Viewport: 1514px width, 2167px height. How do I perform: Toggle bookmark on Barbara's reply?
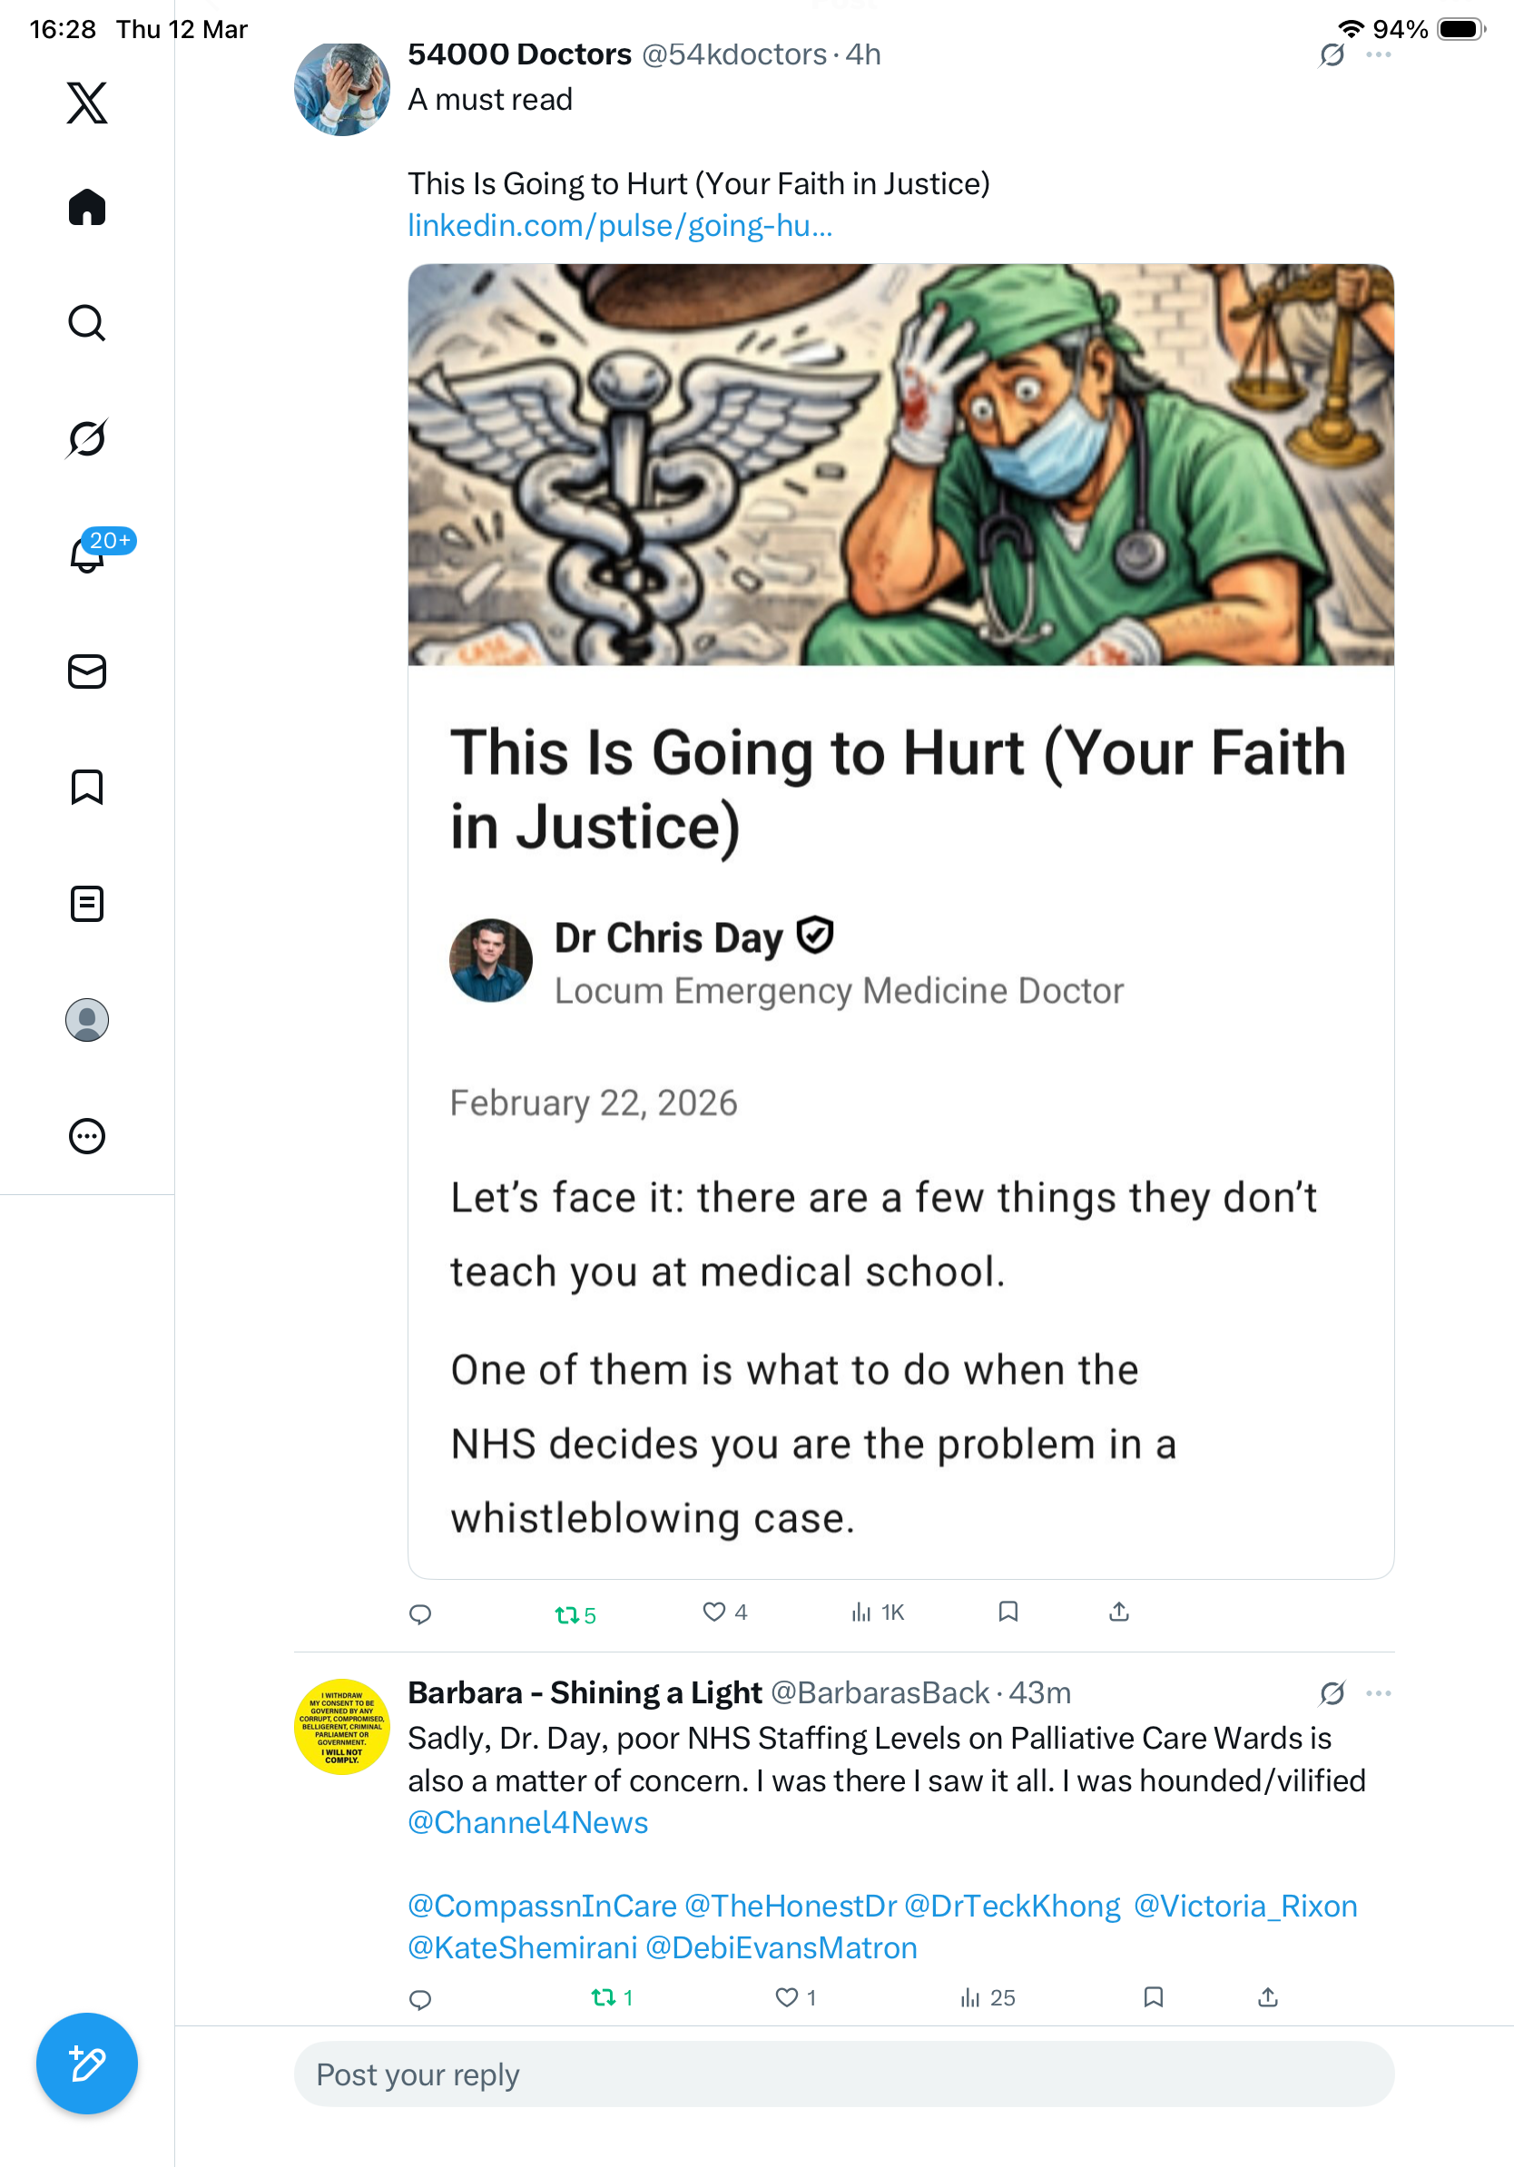(1154, 1997)
